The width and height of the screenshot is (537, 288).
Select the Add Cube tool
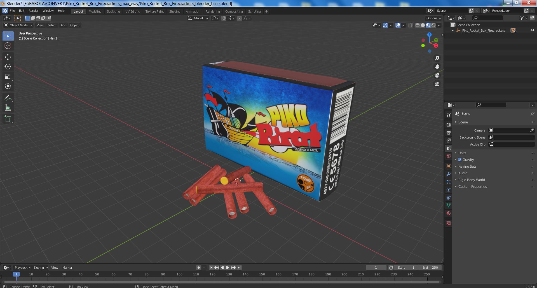click(x=8, y=119)
